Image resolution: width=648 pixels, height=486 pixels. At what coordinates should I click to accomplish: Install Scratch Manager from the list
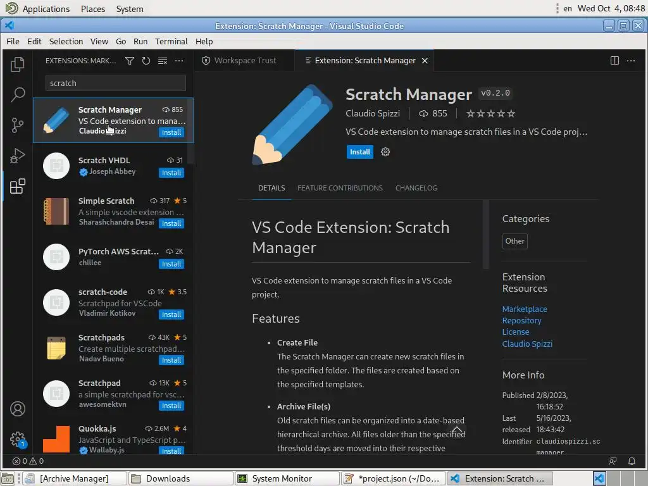[171, 132]
